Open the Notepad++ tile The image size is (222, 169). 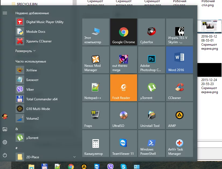(96, 88)
